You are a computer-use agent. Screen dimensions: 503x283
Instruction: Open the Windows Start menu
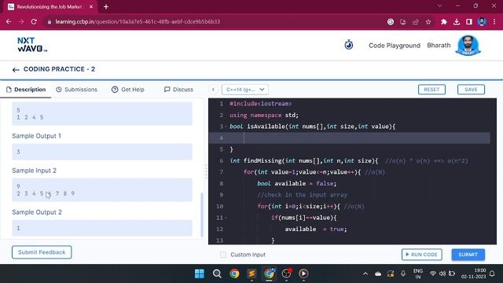pyautogui.click(x=199, y=274)
